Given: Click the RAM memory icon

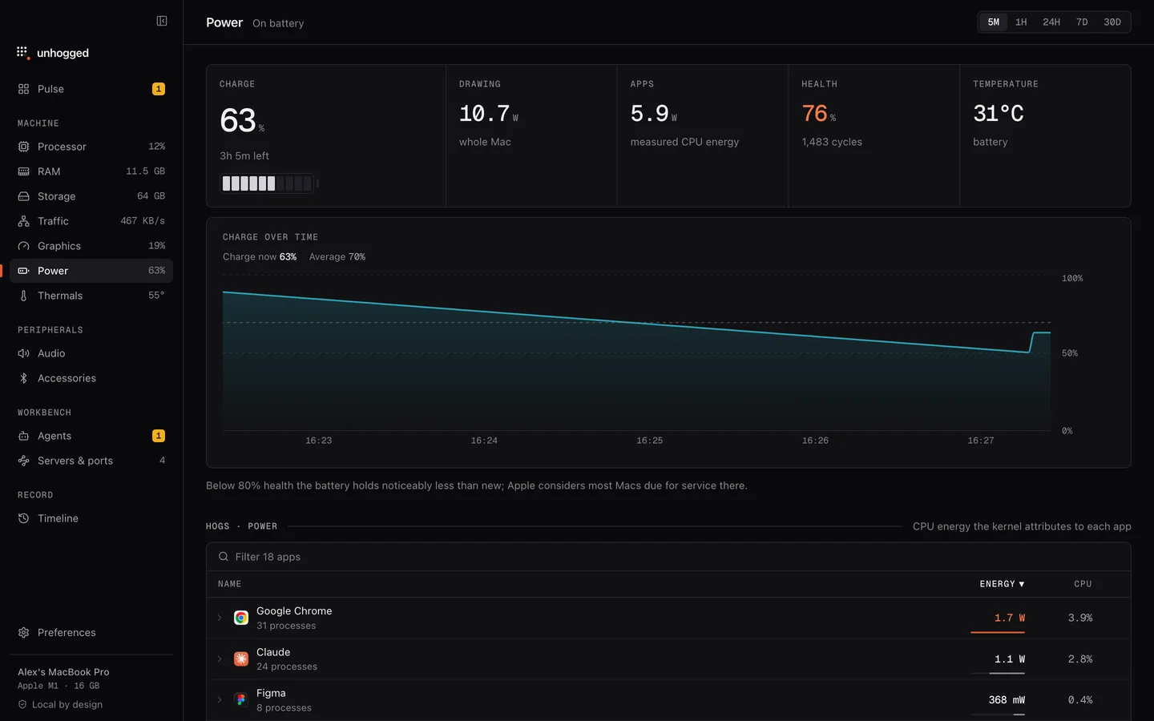Looking at the screenshot, I should coord(23,171).
